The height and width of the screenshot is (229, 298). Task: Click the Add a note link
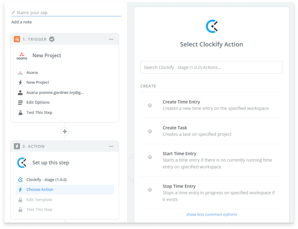(x=22, y=22)
